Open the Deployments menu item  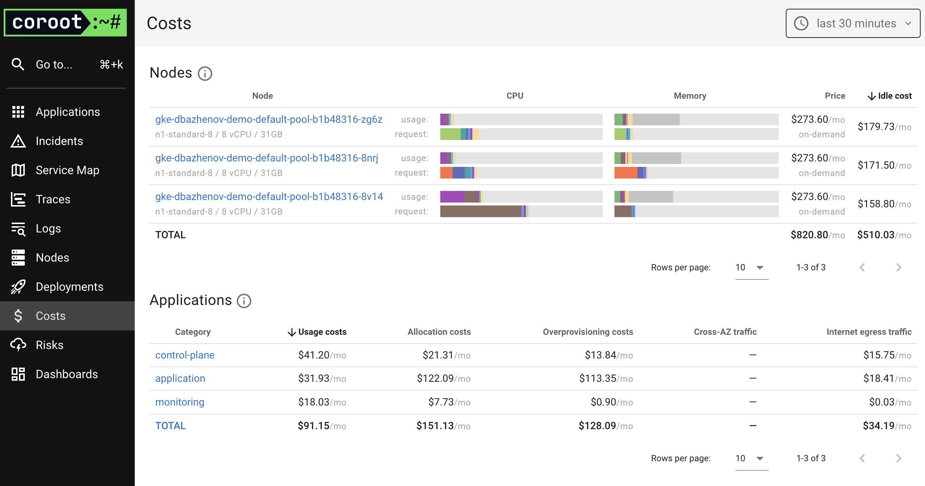(x=67, y=287)
